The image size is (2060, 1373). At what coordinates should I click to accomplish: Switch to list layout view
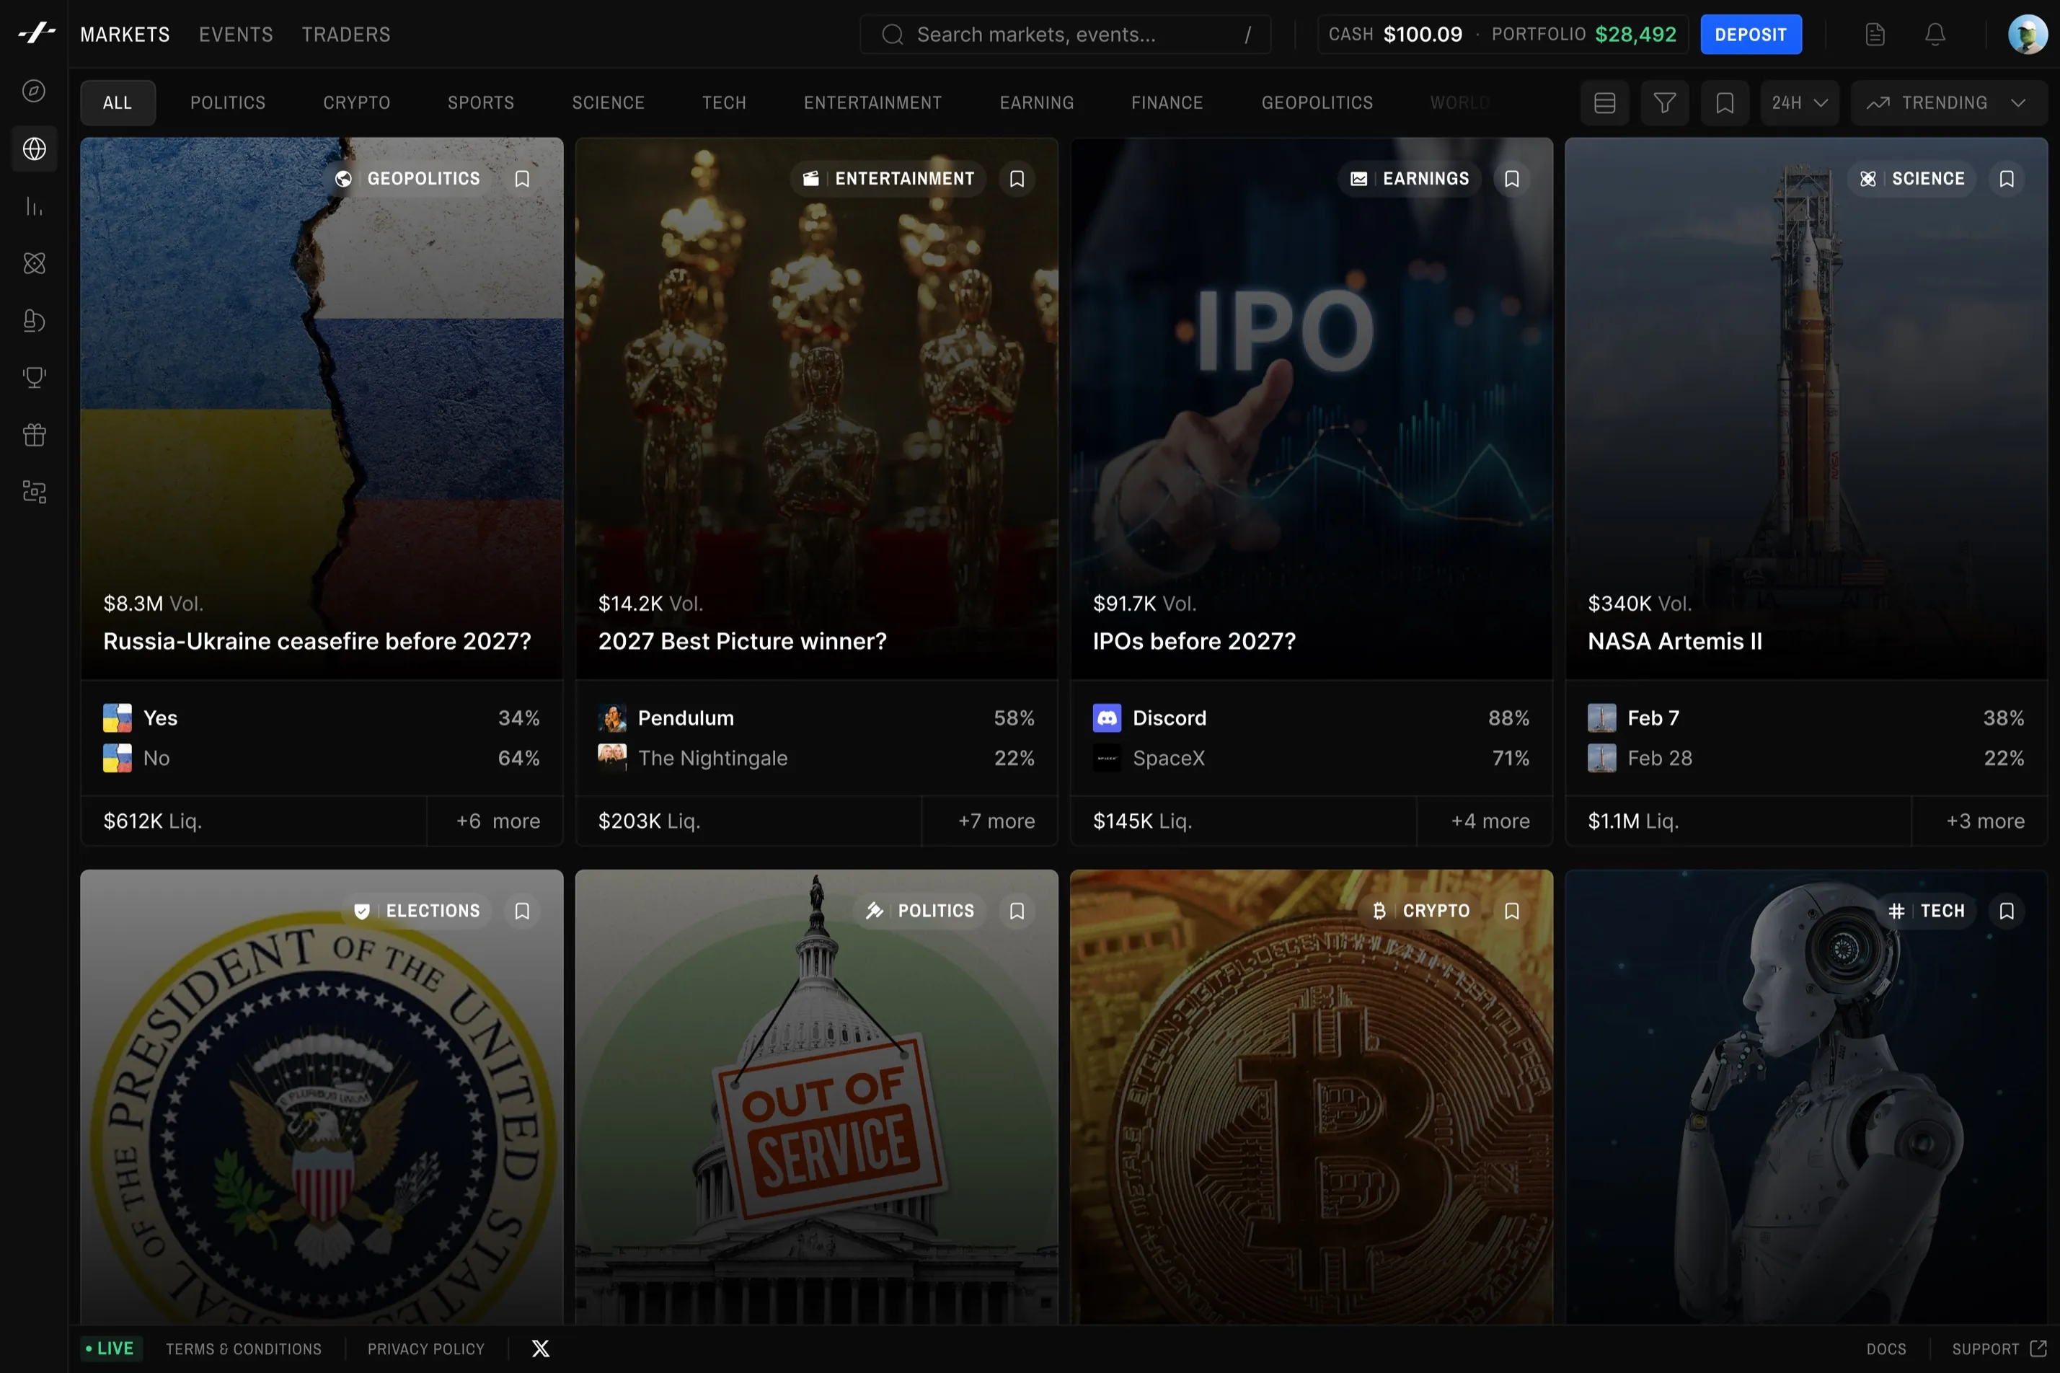(1604, 103)
